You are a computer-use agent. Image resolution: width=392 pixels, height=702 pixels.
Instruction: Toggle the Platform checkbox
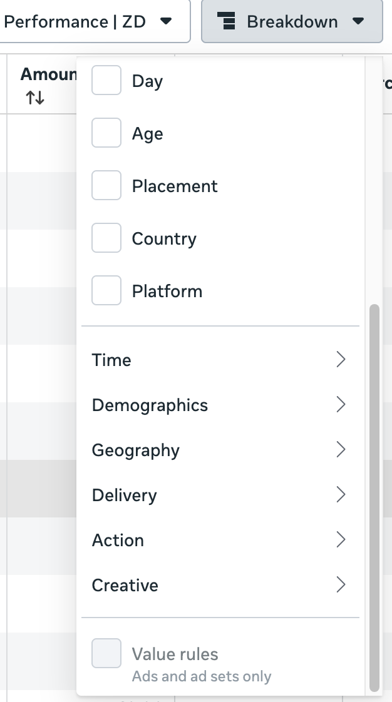106,291
